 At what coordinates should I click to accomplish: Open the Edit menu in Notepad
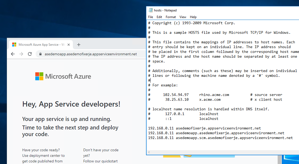coord(159,17)
